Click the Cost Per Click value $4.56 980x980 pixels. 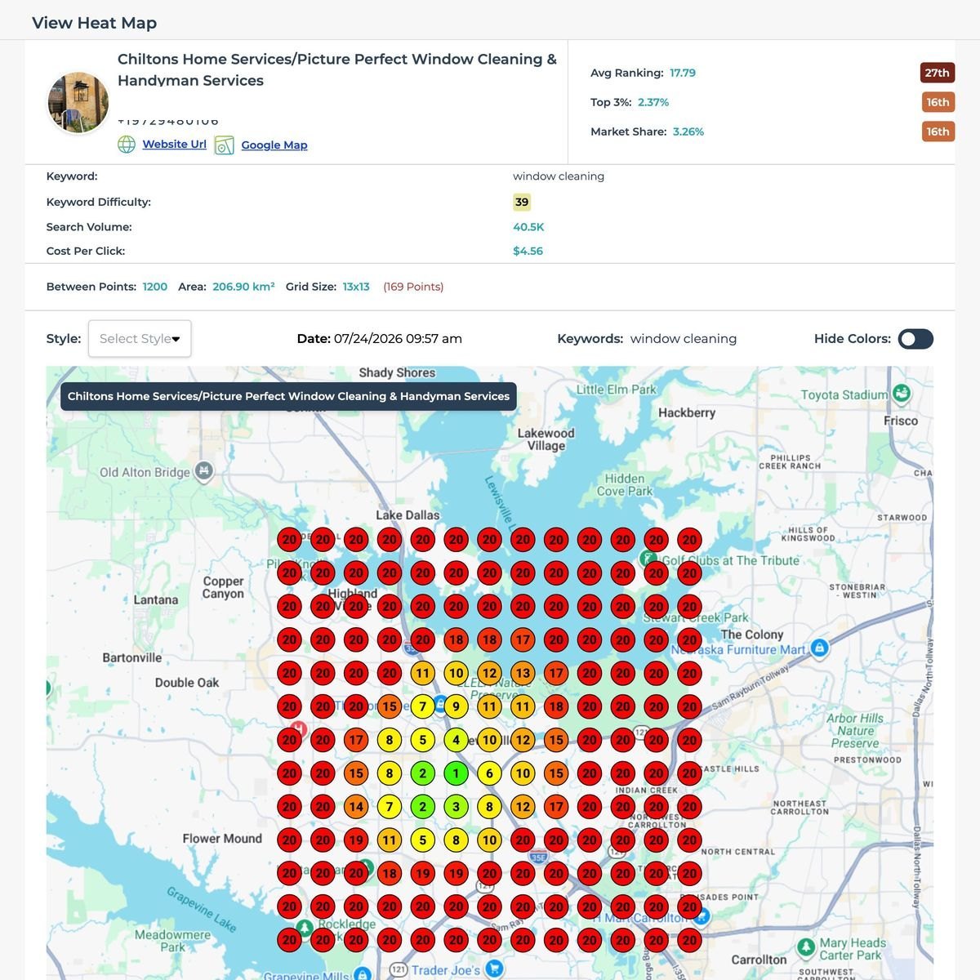click(x=528, y=251)
